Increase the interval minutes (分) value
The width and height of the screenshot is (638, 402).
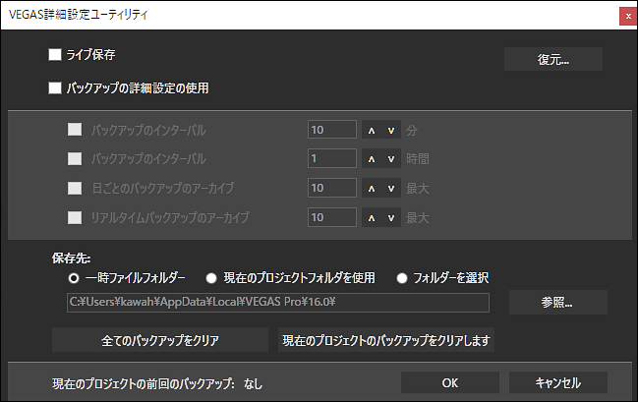point(372,130)
